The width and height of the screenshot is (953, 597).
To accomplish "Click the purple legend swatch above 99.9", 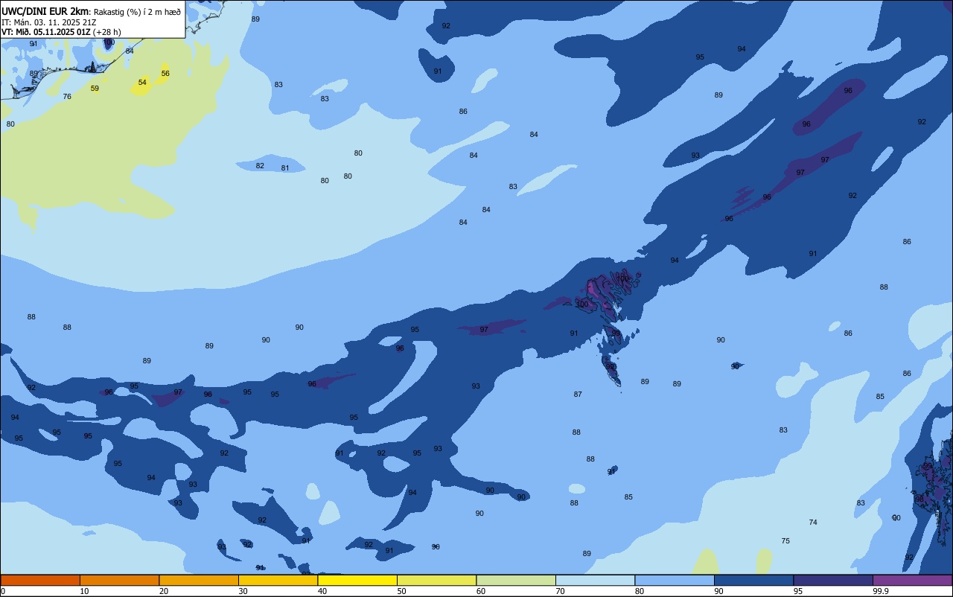I will pyautogui.click(x=912, y=580).
